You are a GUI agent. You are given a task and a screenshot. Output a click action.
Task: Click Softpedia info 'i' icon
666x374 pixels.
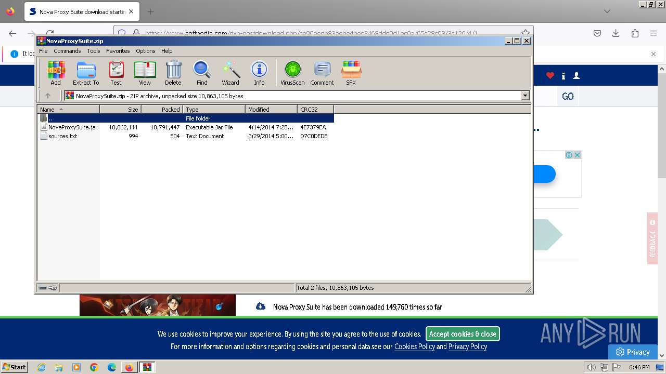[x=563, y=76]
